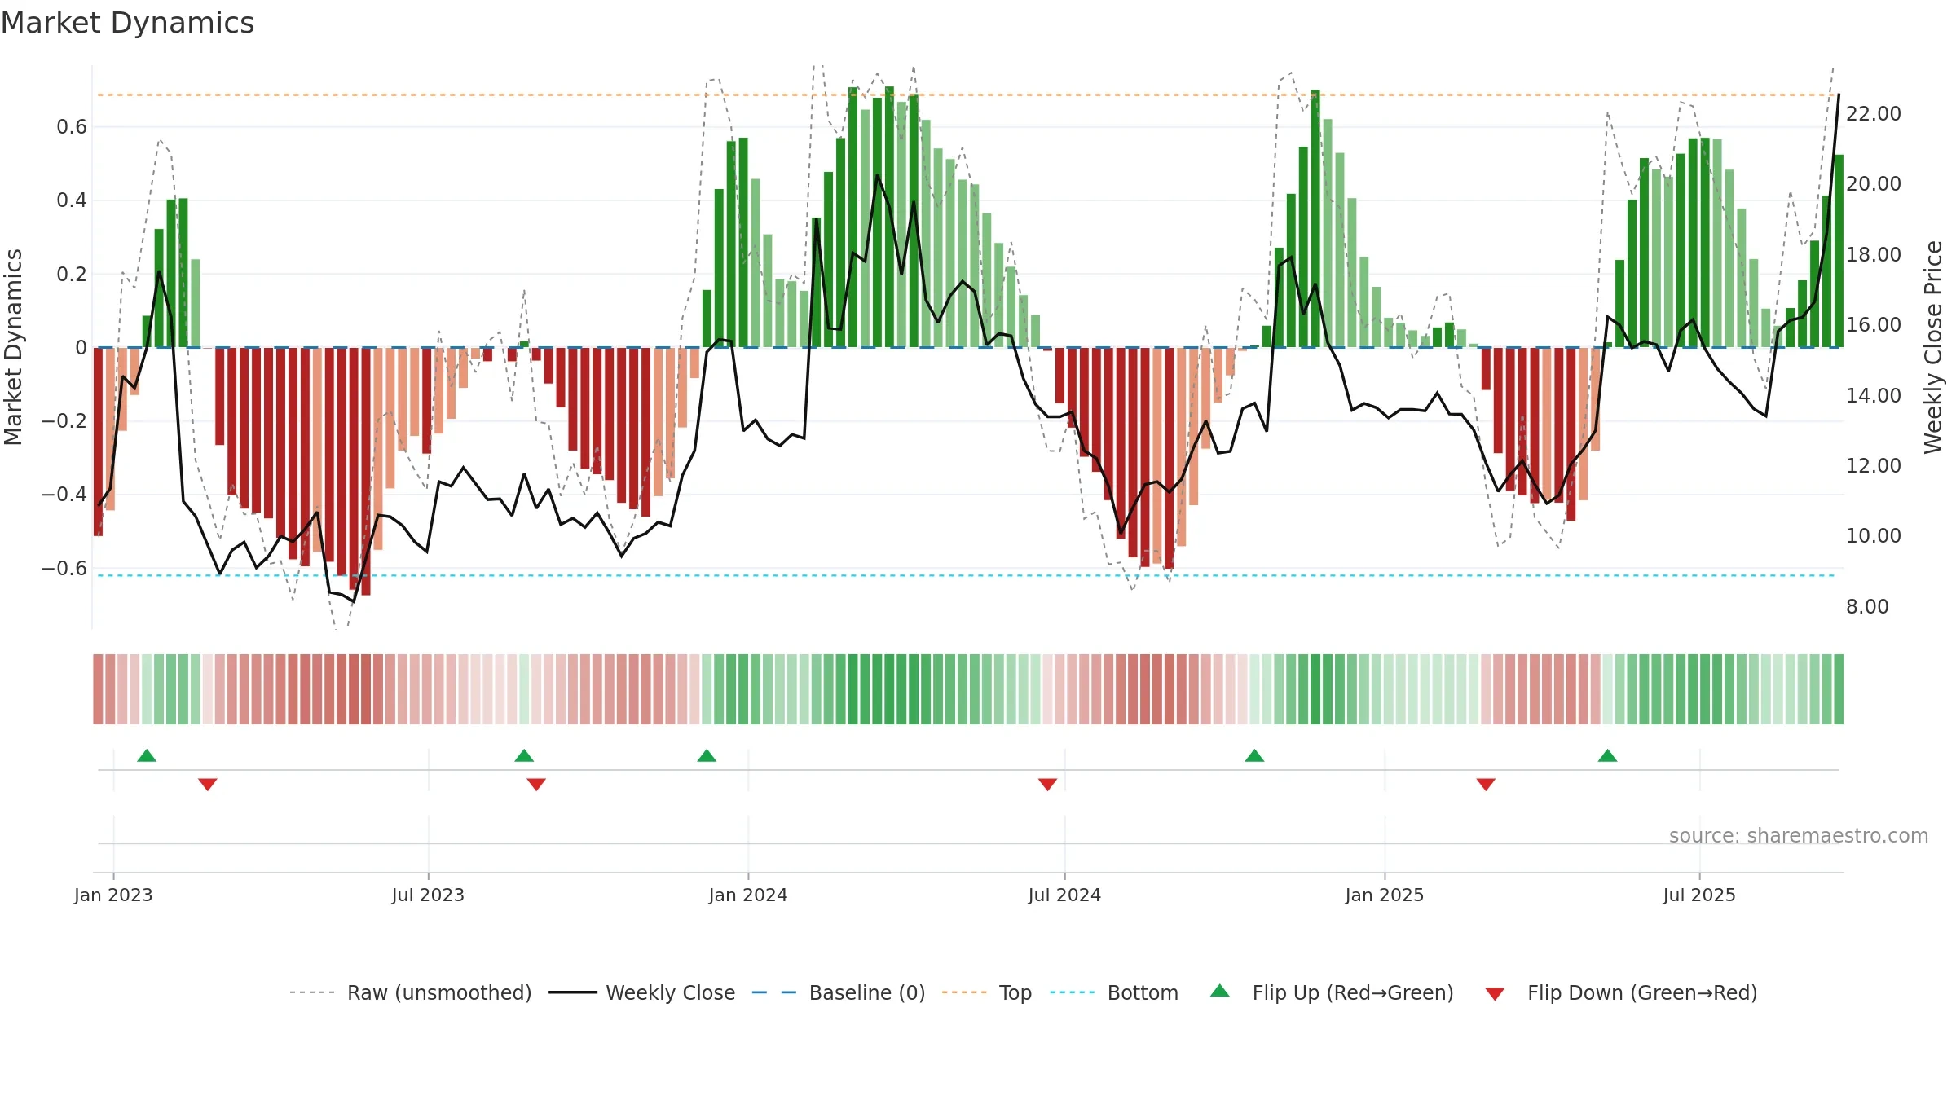This screenshot has width=1956, height=1100.
Task: Click the Top legend entry
Action: (986, 992)
